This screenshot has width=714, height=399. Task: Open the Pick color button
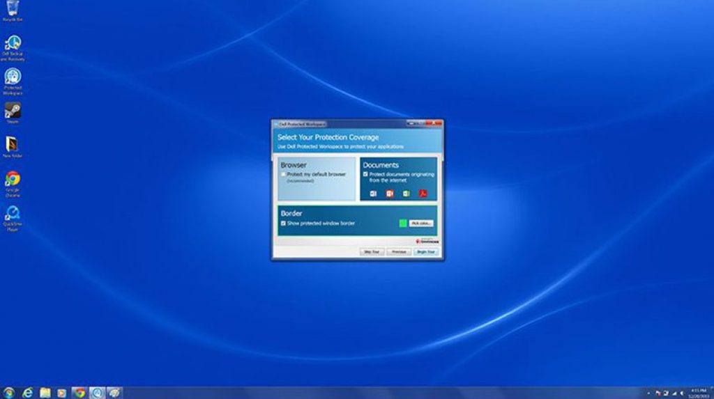tap(420, 224)
